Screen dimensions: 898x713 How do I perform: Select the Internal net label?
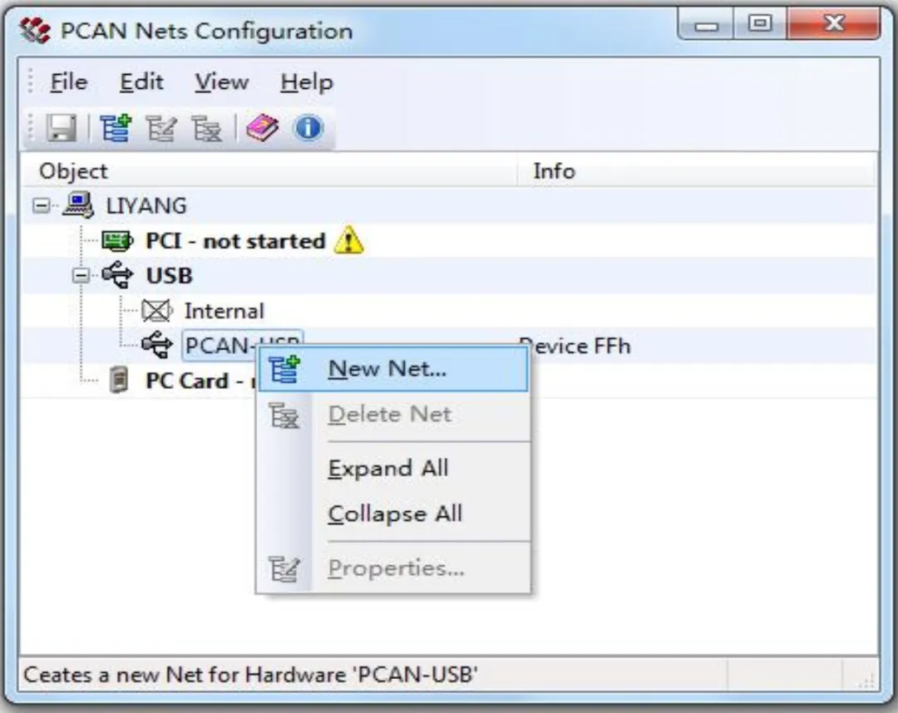224,312
